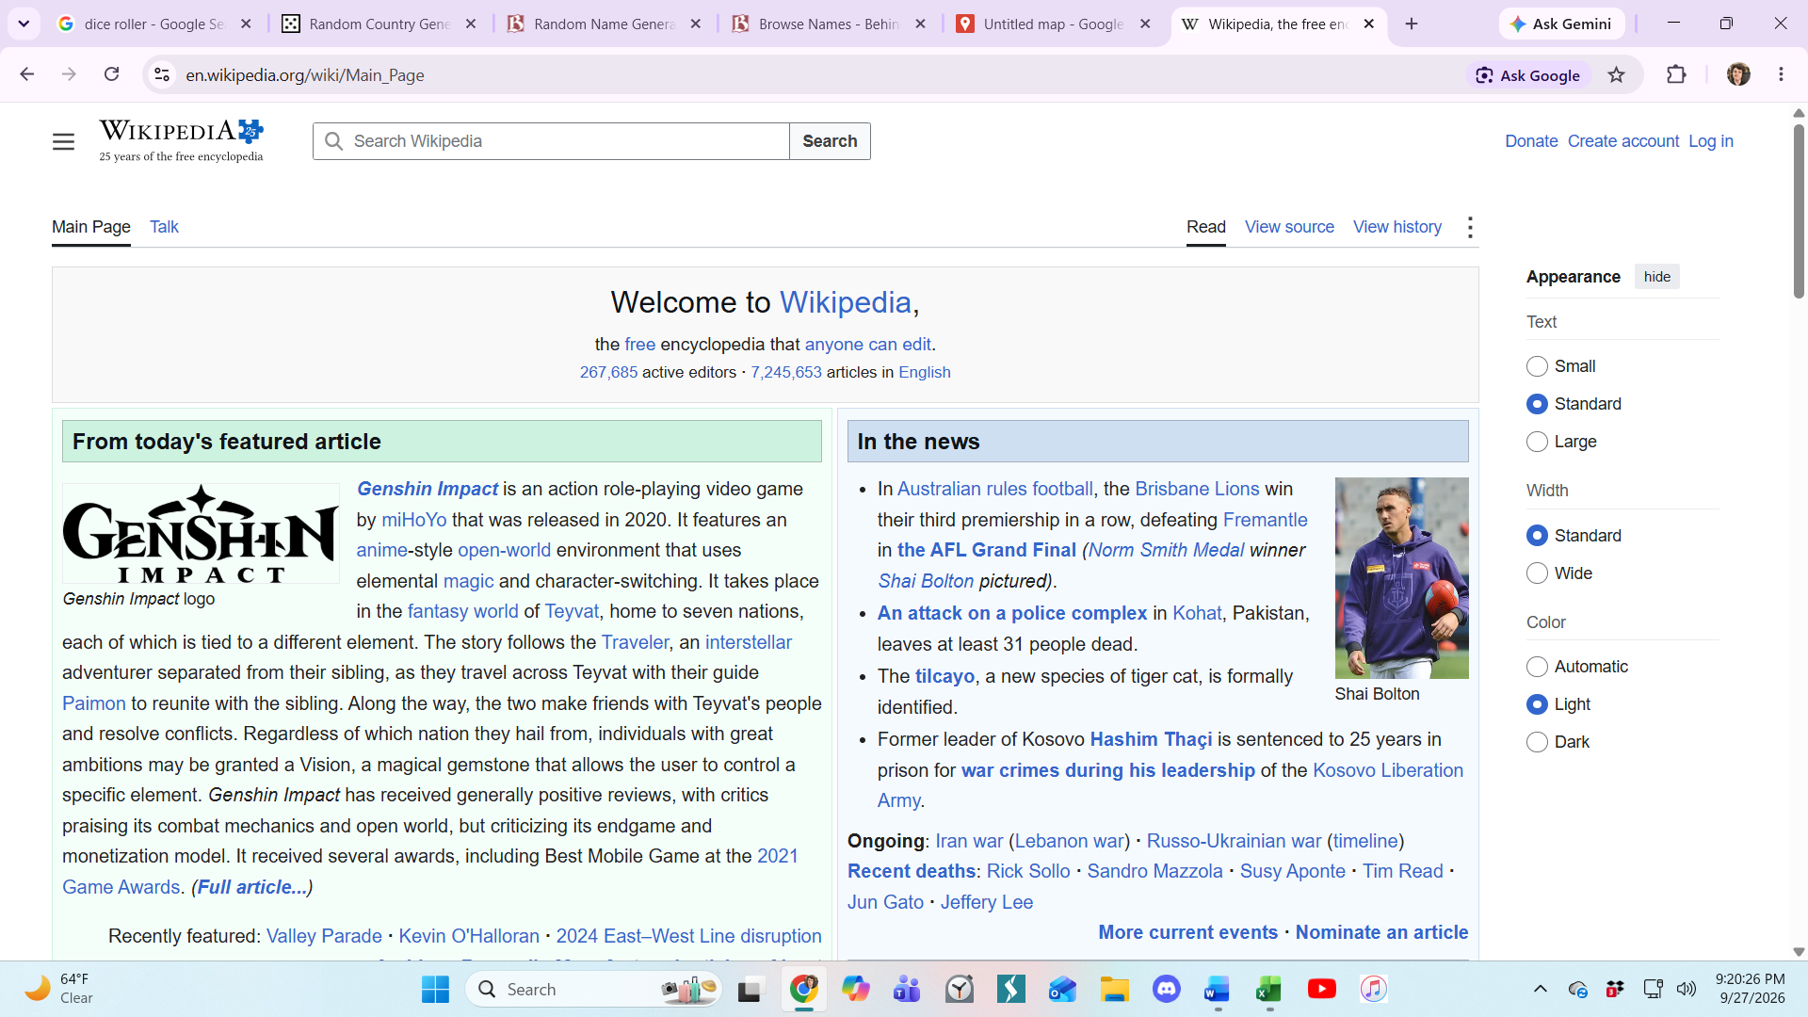Open the Log in link
This screenshot has width=1808, height=1017.
[1711, 141]
